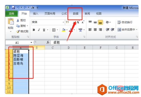The image size is (141, 97).
Task: Open the underline style dropdown arrow
Action: coord(48,30)
